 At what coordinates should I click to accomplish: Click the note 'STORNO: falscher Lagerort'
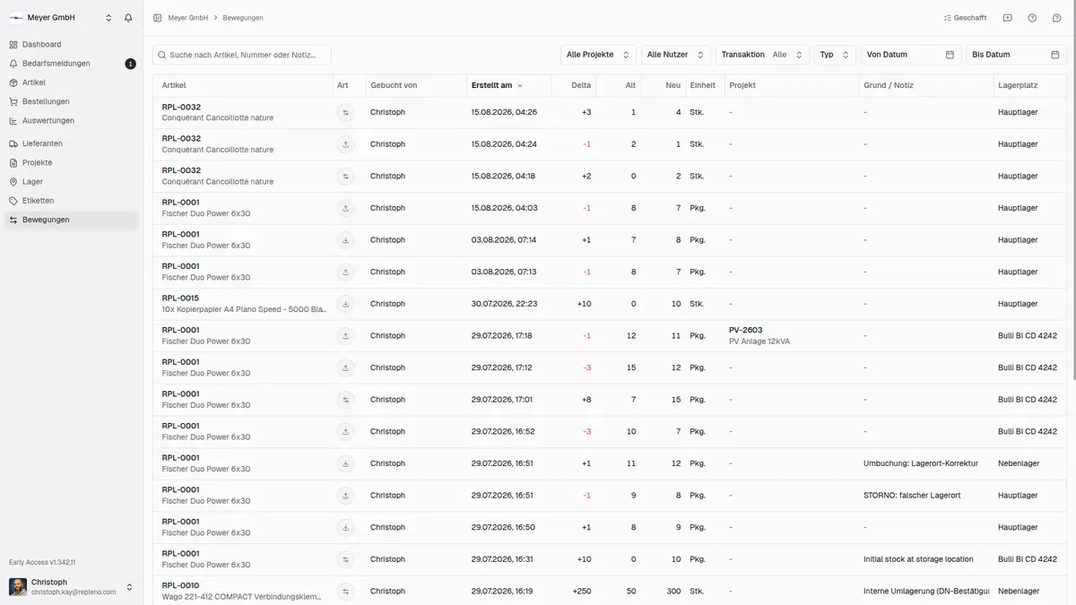pyautogui.click(x=912, y=496)
